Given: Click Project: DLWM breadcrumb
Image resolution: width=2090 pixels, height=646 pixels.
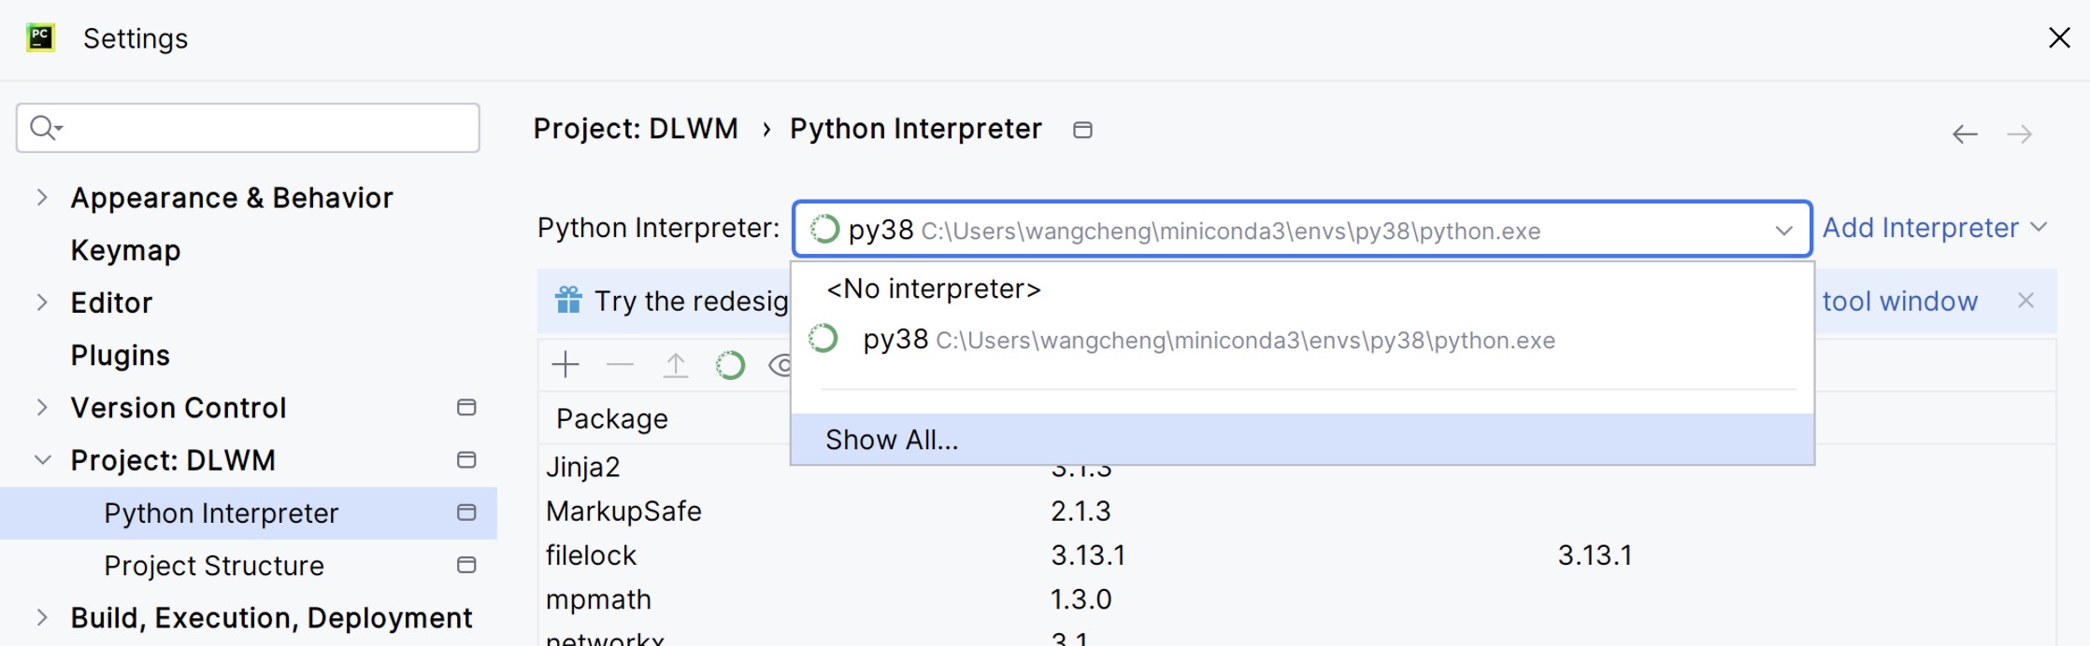Looking at the screenshot, I should pos(636,129).
